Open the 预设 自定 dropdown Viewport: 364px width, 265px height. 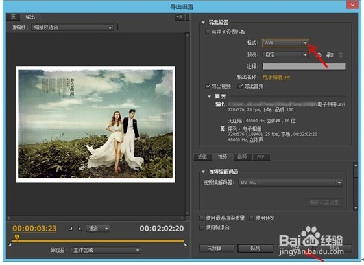[285, 54]
